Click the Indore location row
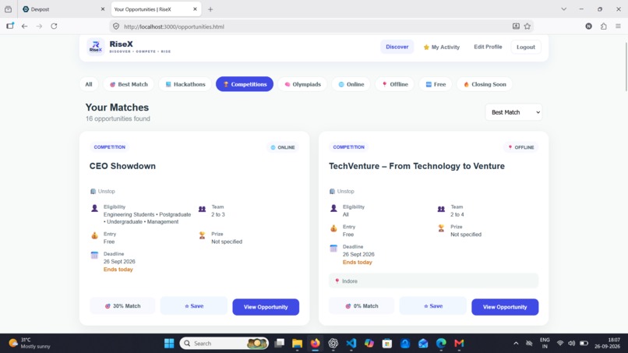The width and height of the screenshot is (628, 353). pos(433,281)
